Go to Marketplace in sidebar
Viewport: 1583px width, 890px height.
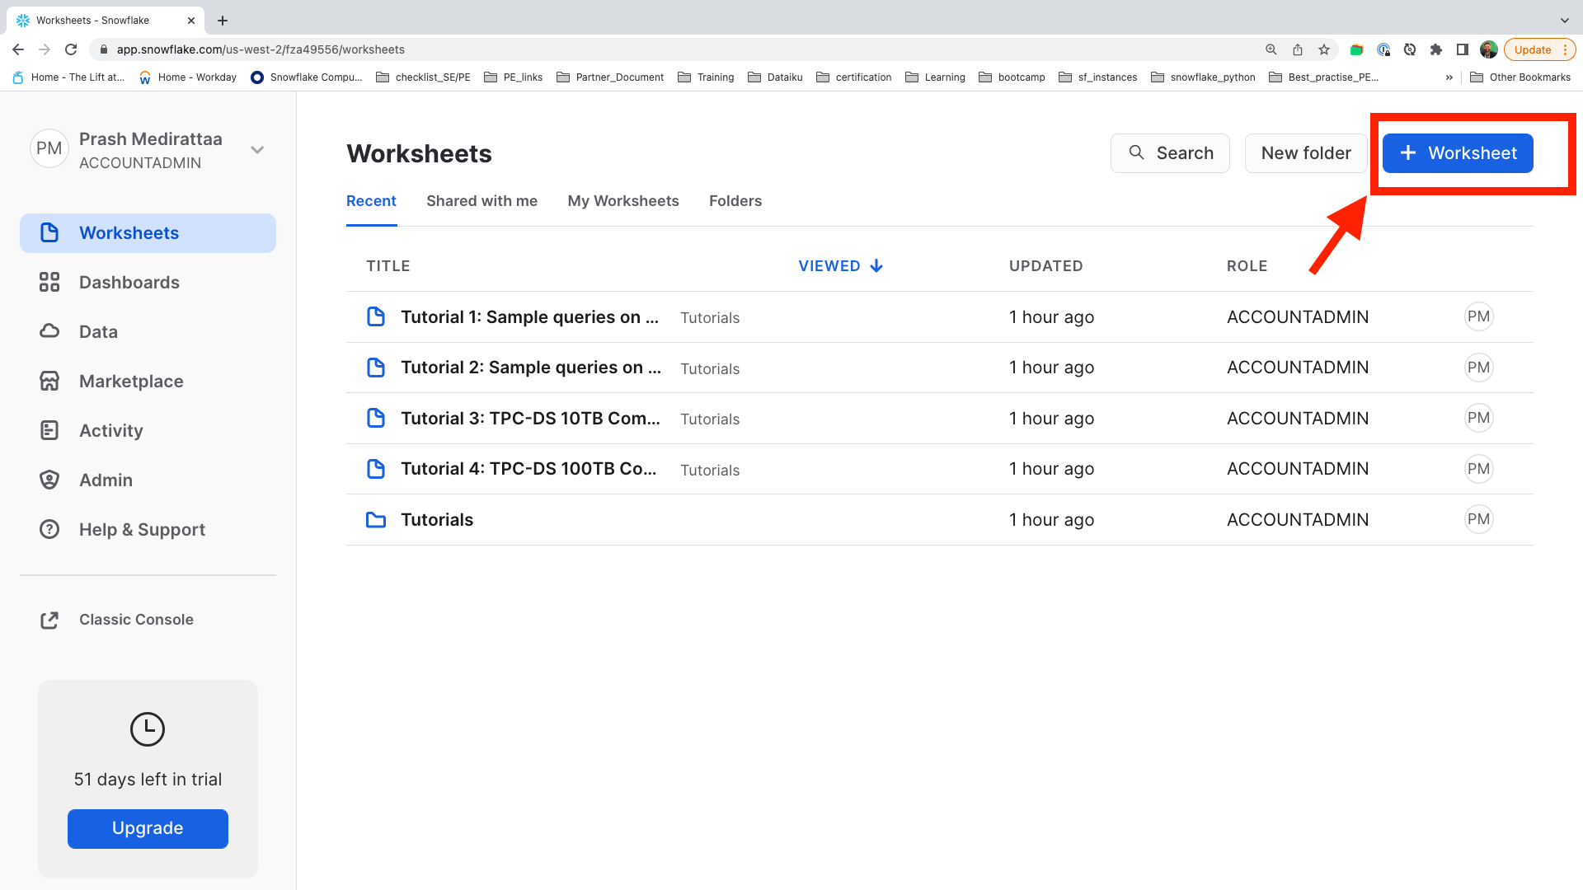(x=130, y=382)
